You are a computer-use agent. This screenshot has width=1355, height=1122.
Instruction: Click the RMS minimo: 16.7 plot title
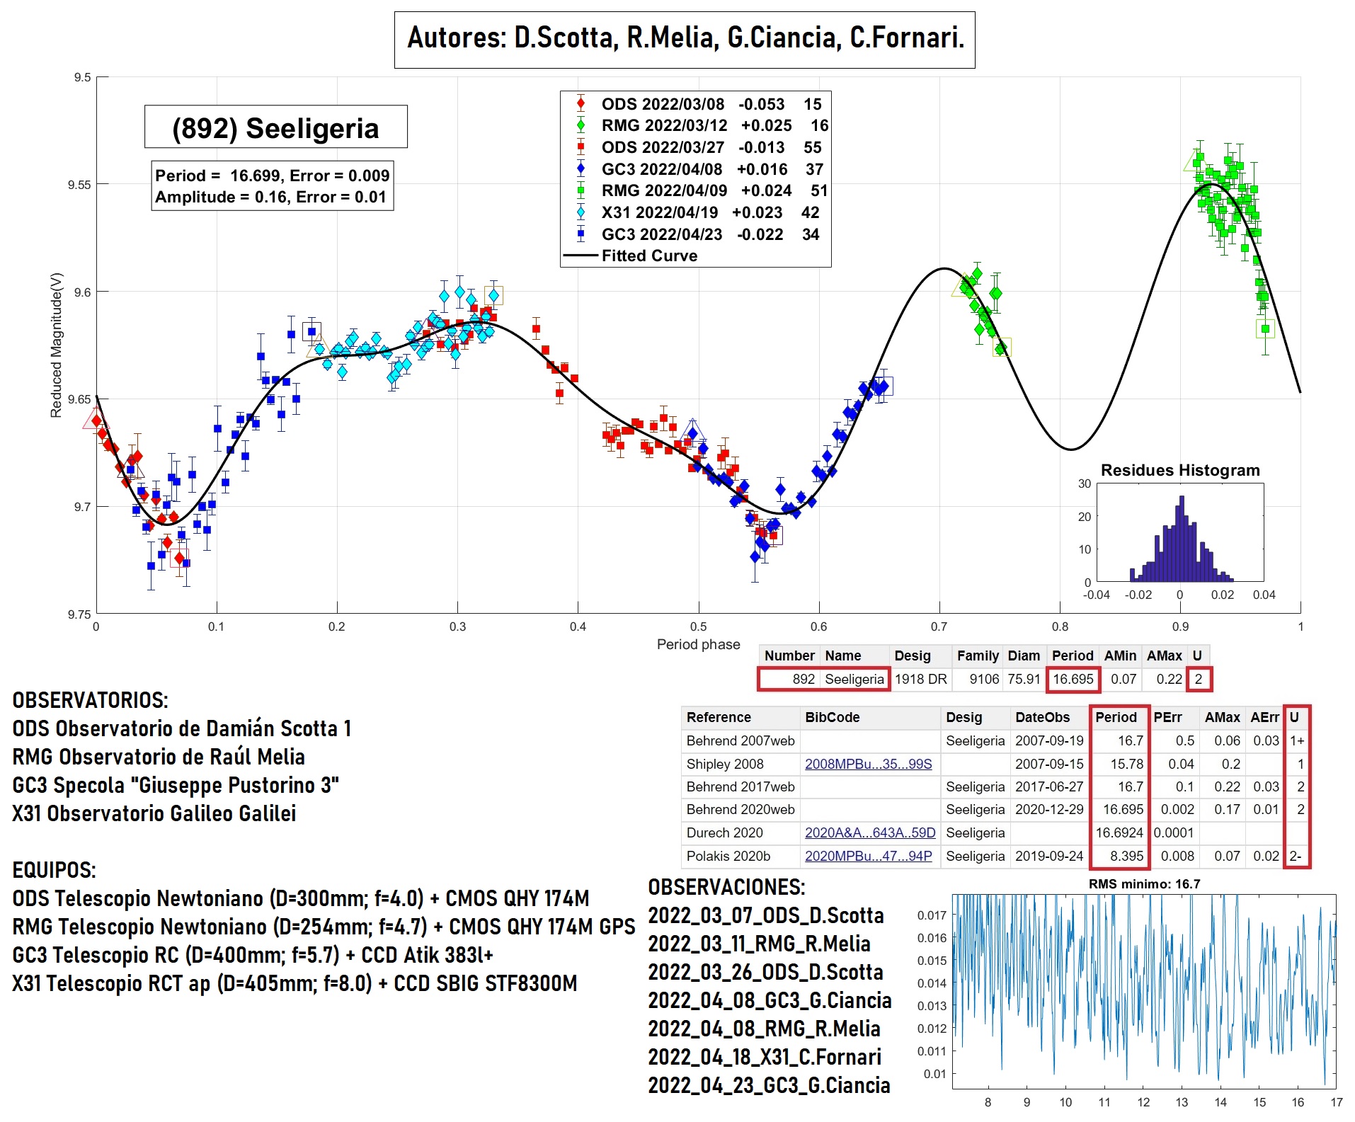1144,883
